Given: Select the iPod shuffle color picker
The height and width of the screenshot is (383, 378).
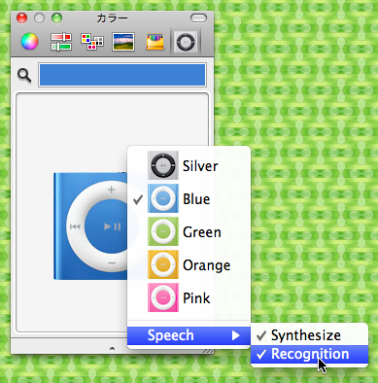Looking at the screenshot, I should point(186,42).
